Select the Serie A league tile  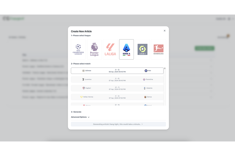(x=126, y=49)
